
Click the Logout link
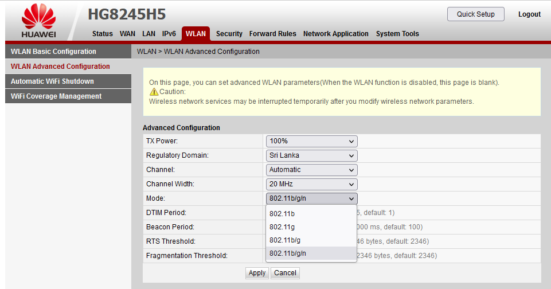click(529, 14)
